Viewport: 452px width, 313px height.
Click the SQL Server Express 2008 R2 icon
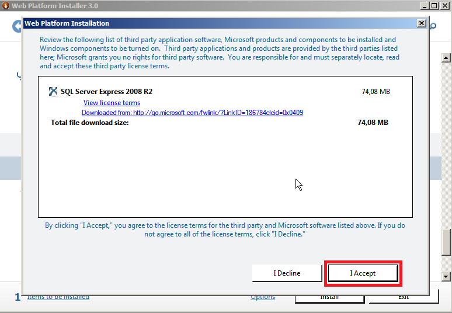click(53, 92)
